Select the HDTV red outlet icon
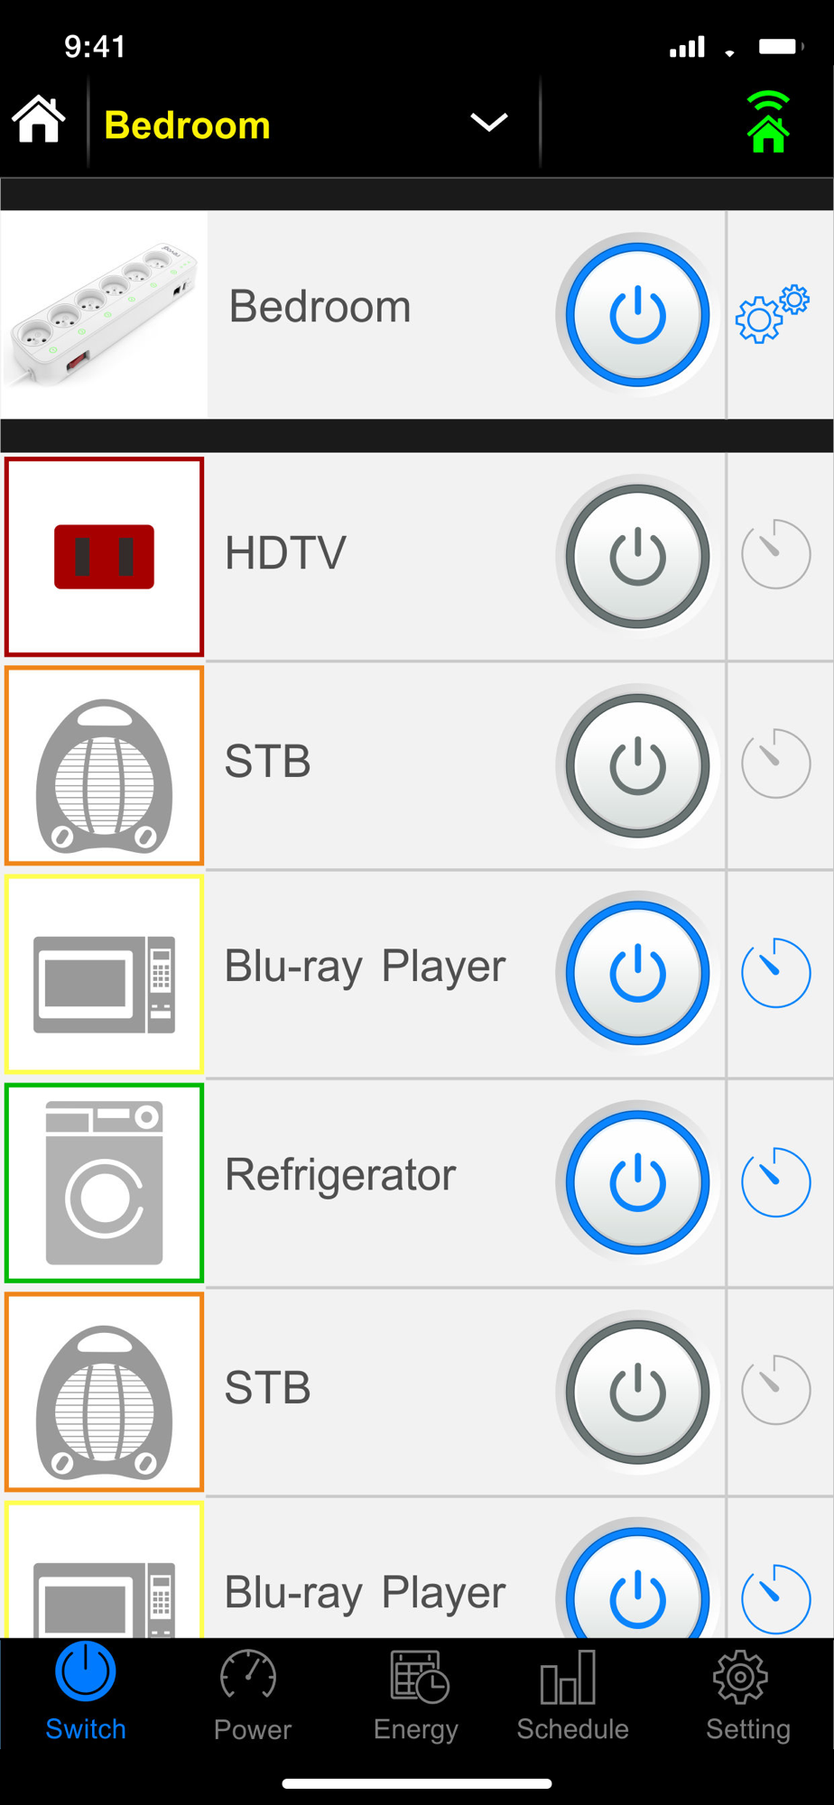Image resolution: width=834 pixels, height=1805 pixels. click(105, 557)
